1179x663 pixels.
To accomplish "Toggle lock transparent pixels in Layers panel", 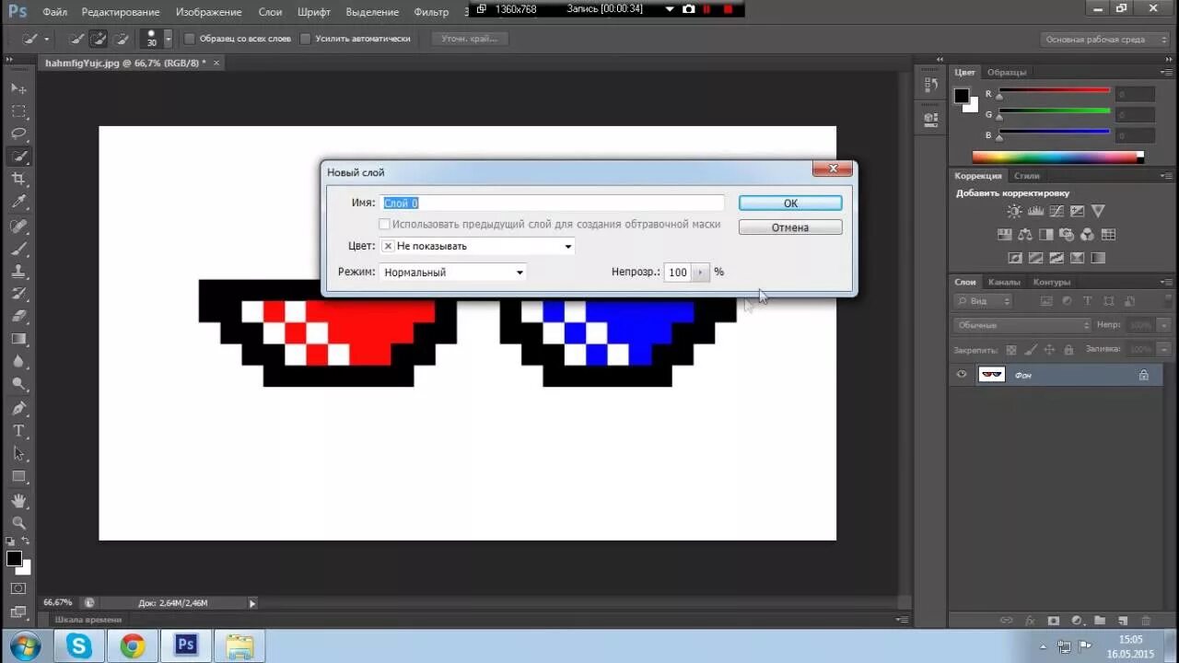I will click(1010, 350).
